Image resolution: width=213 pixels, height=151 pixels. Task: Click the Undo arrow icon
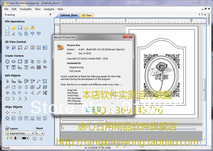click(32, 34)
